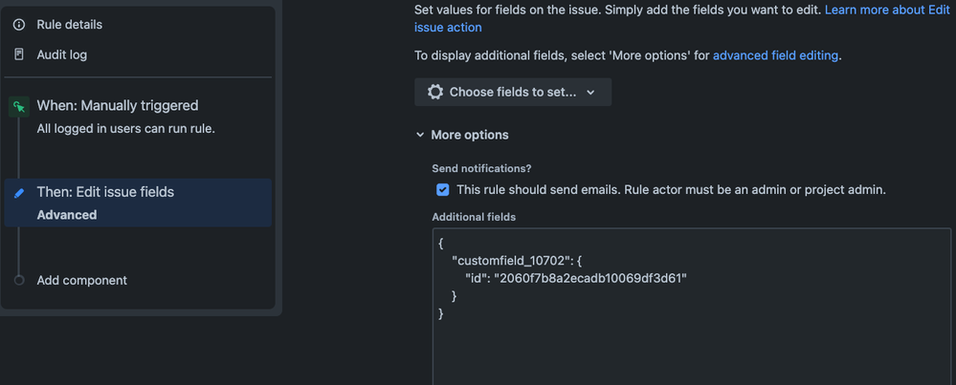Screen dimensions: 956x385
Task: Open the Rule details section
Action: [x=69, y=25]
